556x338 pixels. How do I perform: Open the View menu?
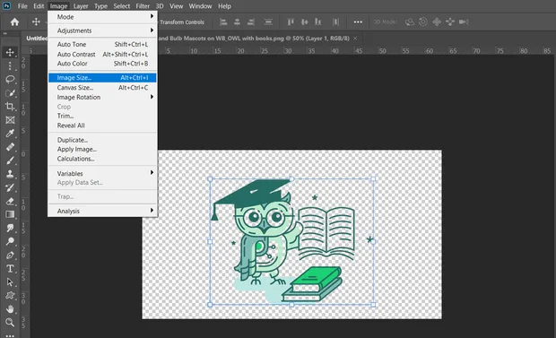(x=176, y=6)
